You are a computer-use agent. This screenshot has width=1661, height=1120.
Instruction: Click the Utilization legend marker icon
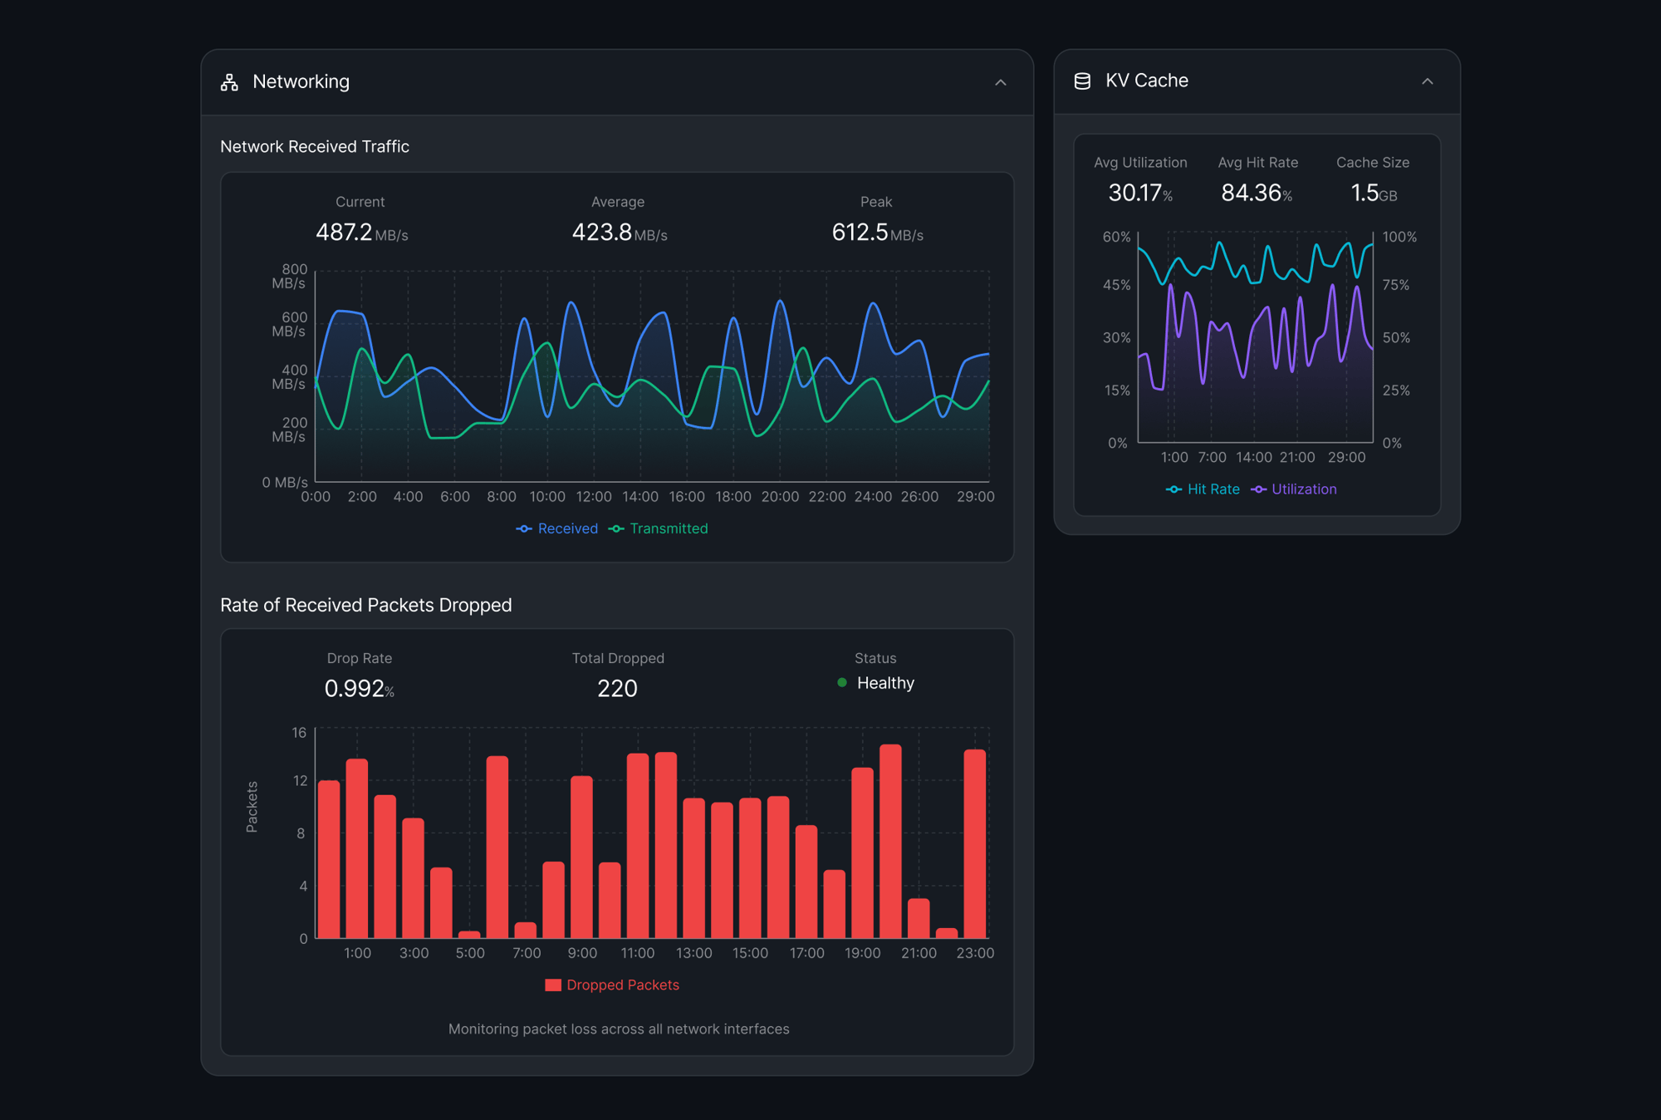[1259, 489]
